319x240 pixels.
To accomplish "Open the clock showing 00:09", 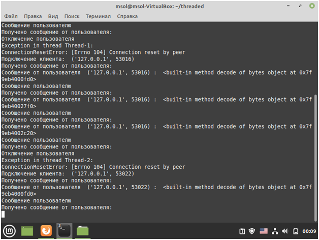I will click(x=309, y=231).
